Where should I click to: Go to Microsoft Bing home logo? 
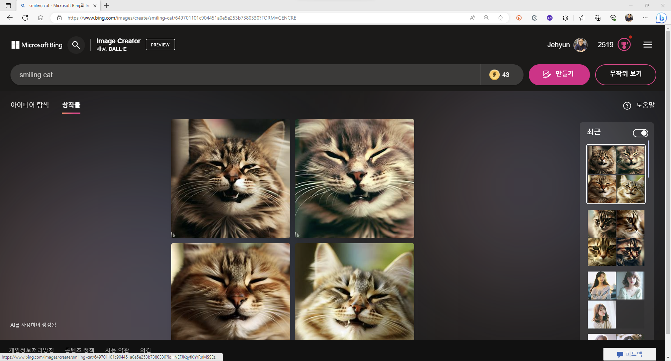(37, 45)
